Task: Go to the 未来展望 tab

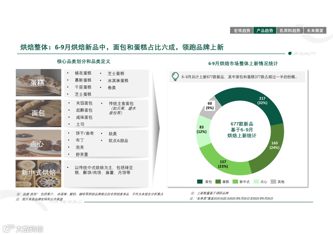Action: click(x=315, y=30)
